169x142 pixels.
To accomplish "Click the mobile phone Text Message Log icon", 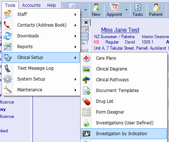I will point(7,68).
